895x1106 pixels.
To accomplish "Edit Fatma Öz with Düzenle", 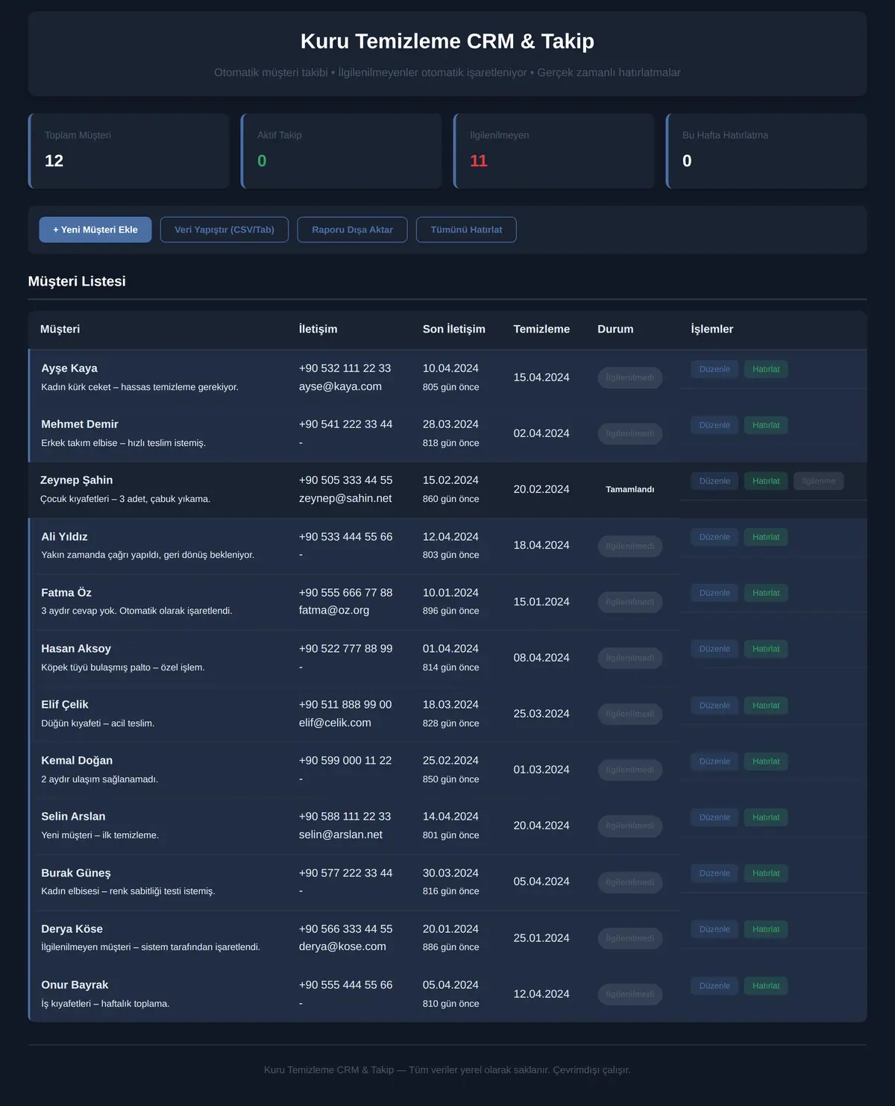I will (x=715, y=593).
